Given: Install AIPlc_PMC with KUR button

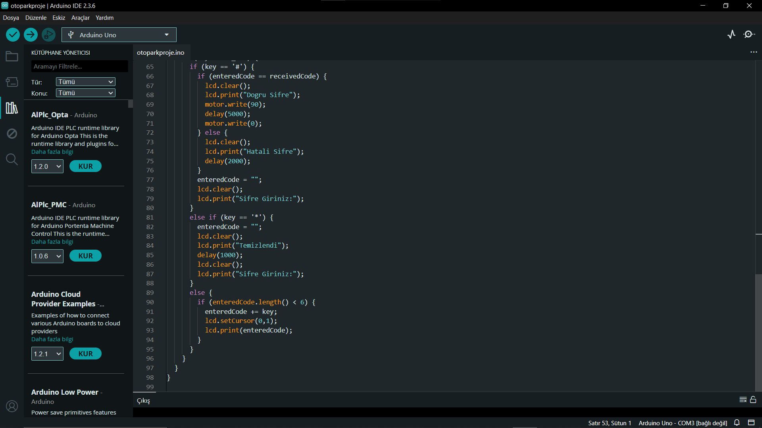Looking at the screenshot, I should pyautogui.click(x=85, y=256).
